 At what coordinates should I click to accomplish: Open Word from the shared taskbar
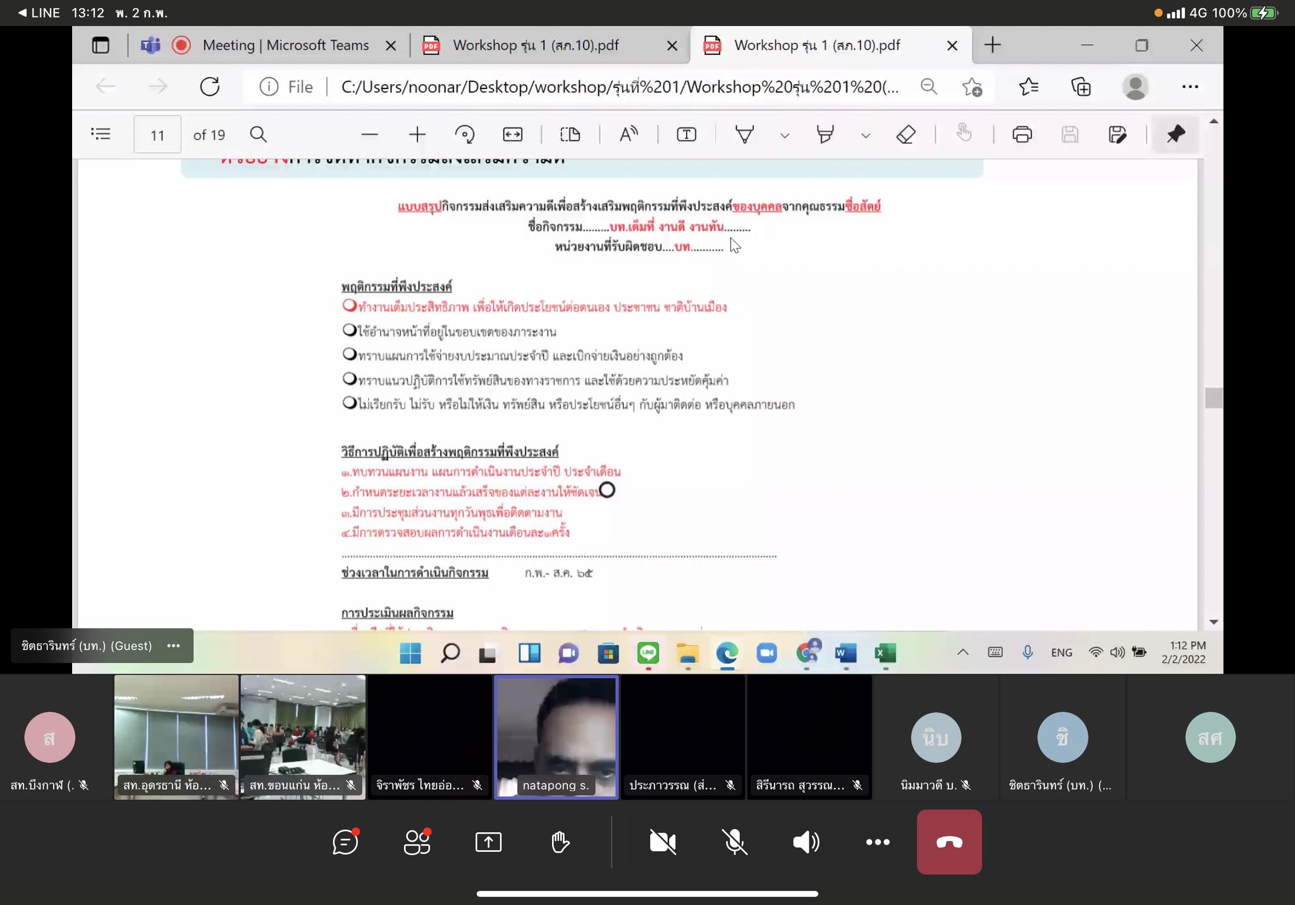(x=845, y=653)
